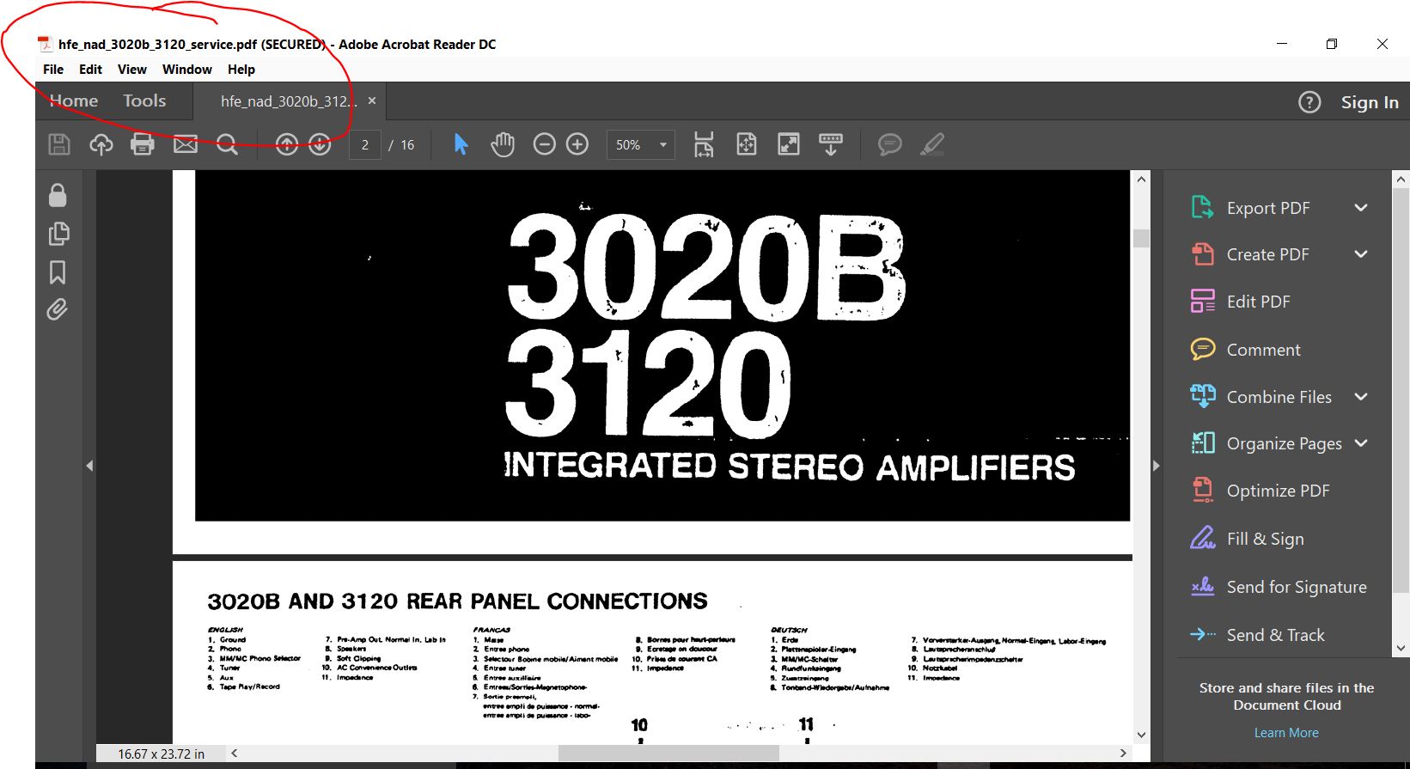Click horizontal scroll right arrow
Screen dimensions: 1410x769
(x=1122, y=754)
